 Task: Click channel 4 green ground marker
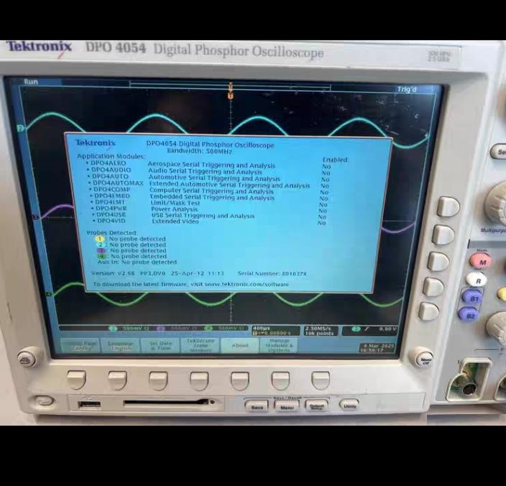tap(49, 294)
